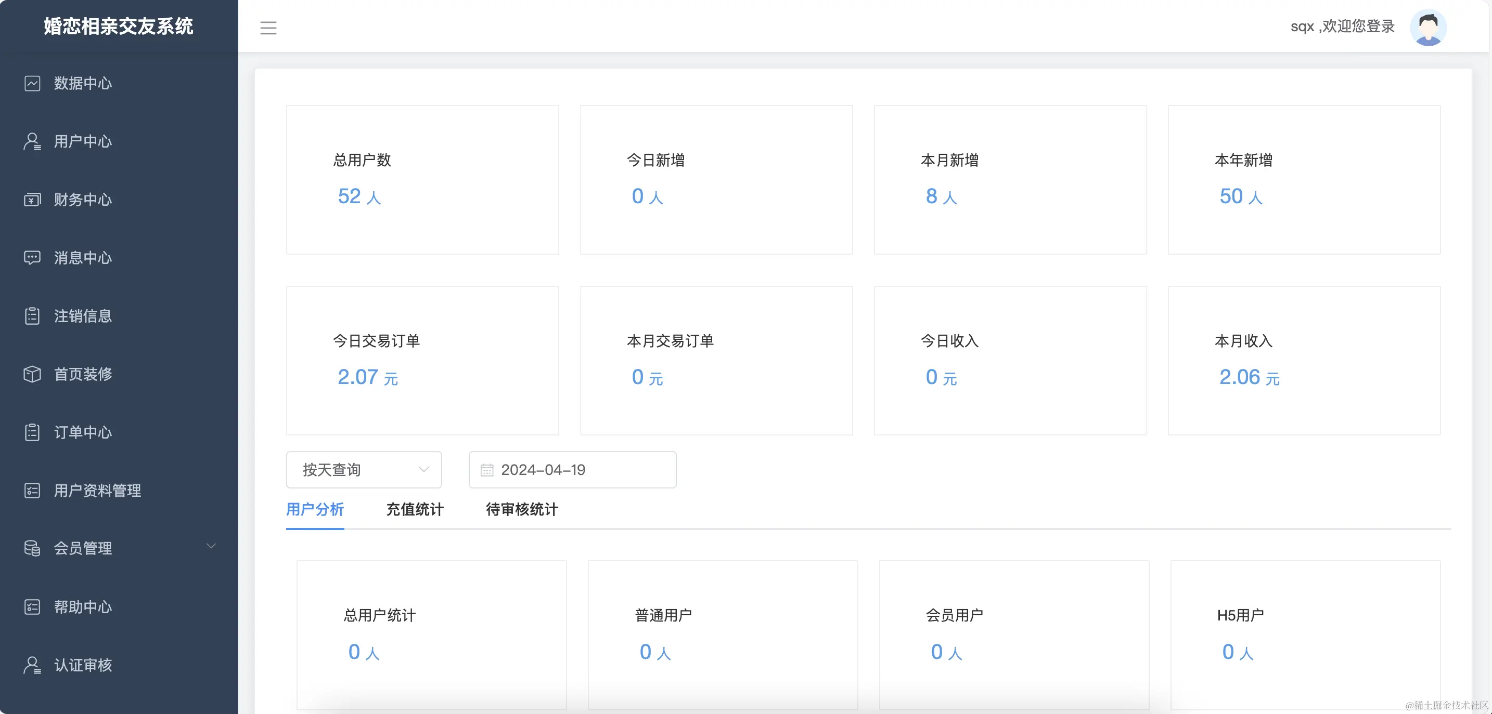
Task: Select the 用户分析 tab
Action: [315, 510]
